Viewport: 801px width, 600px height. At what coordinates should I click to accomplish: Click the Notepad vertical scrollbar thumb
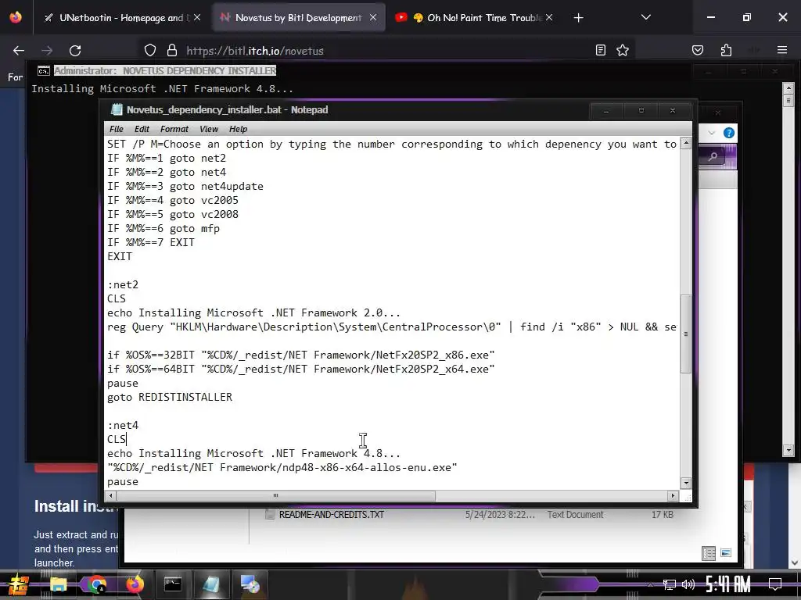686,334
